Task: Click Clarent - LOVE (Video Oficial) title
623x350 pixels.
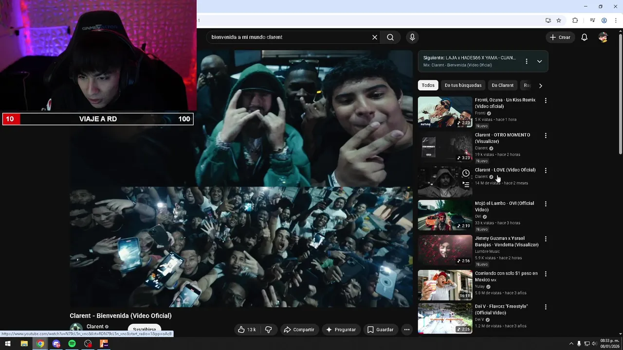Action: coord(505,170)
